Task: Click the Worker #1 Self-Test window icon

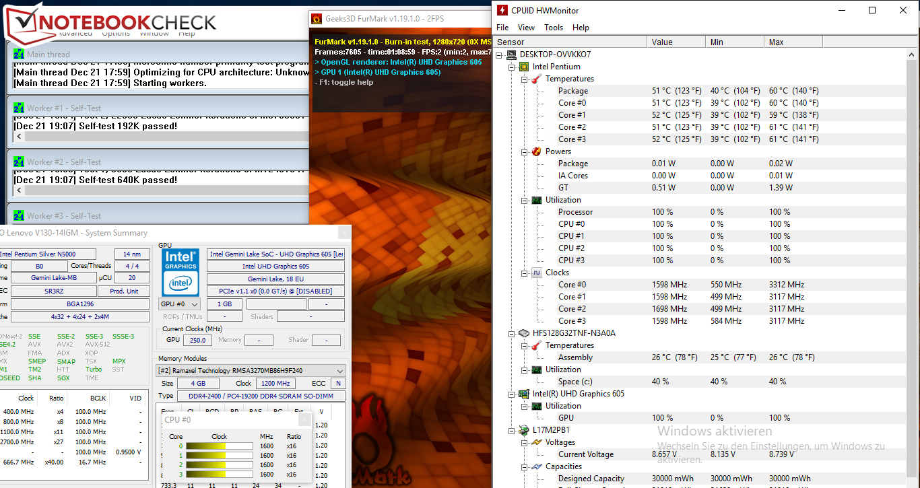Action: pyautogui.click(x=19, y=108)
